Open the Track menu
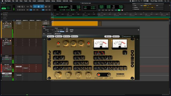This screenshot has width=171, height=96. coord(26,1)
